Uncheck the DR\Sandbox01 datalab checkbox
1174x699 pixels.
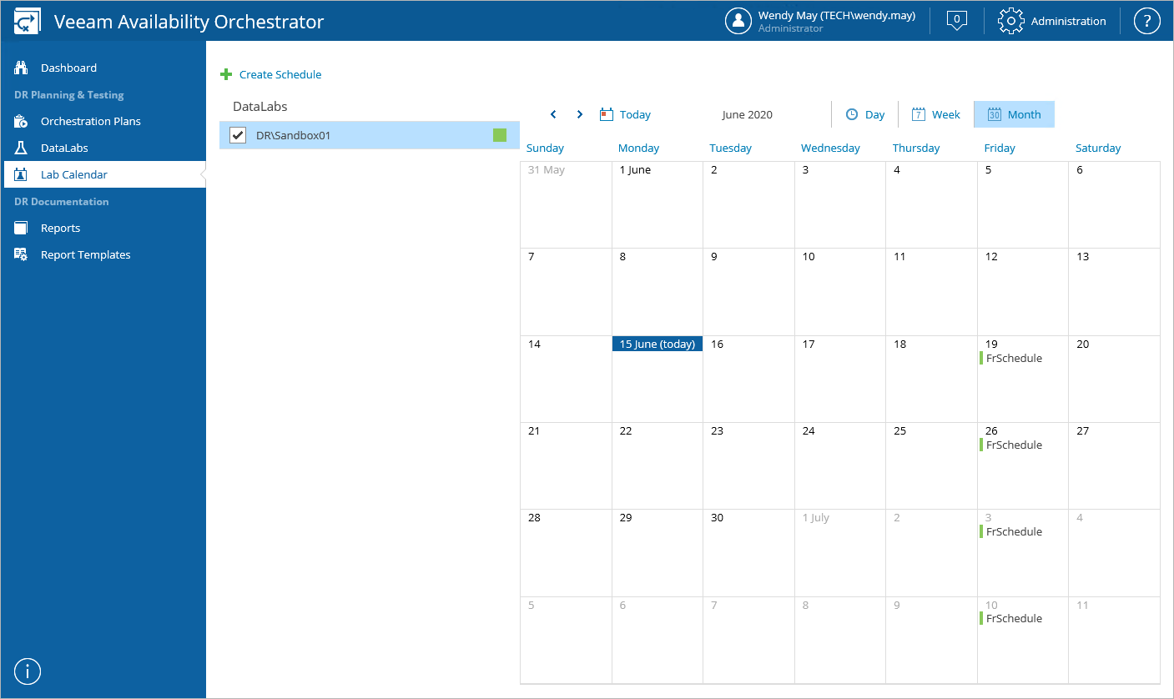click(x=238, y=135)
